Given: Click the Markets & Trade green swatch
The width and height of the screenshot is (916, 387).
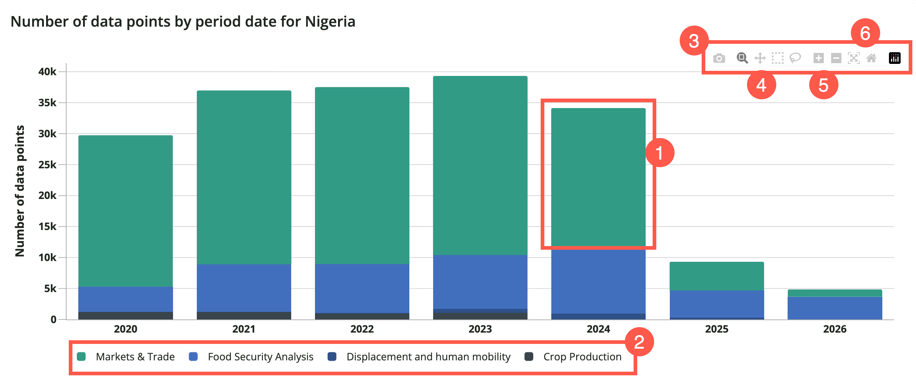Looking at the screenshot, I should pos(81,357).
